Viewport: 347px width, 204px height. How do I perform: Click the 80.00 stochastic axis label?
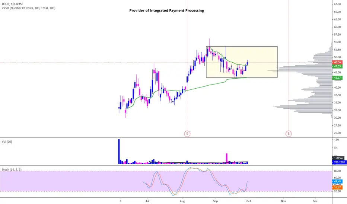click(337, 171)
